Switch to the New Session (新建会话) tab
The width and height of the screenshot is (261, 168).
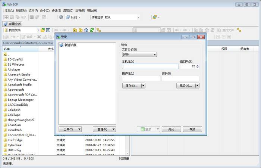12,24
